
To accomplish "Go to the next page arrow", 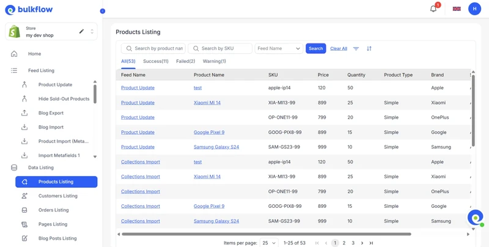I will click(362, 243).
